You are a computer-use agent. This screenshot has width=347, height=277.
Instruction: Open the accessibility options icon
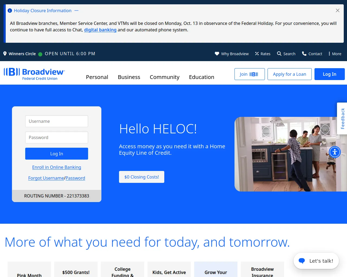[335, 152]
